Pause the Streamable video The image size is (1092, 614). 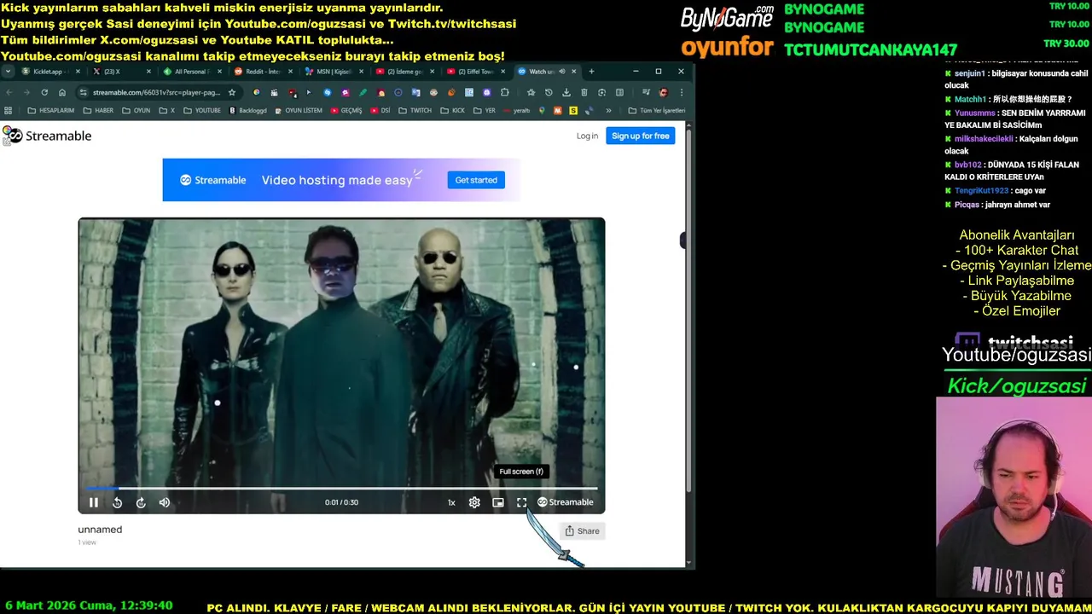pyautogui.click(x=94, y=502)
